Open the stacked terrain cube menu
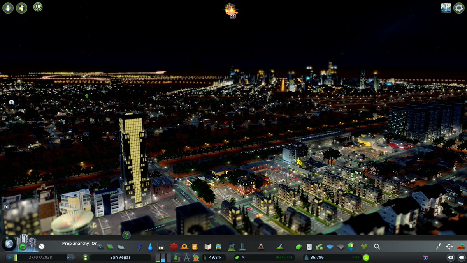This screenshot has height=263, width=467. pos(351,247)
